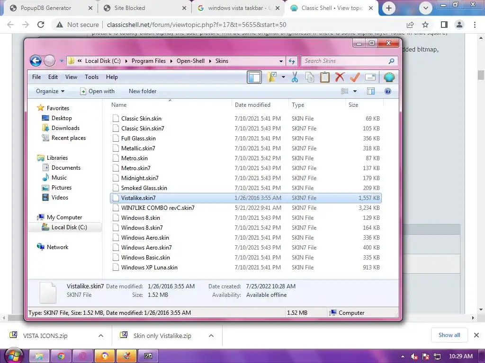Switch to the PopupDB Generator browser tab

click(x=45, y=8)
